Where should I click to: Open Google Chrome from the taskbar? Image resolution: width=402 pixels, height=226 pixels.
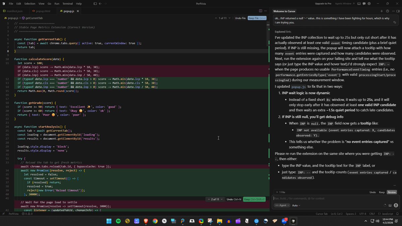155,221
